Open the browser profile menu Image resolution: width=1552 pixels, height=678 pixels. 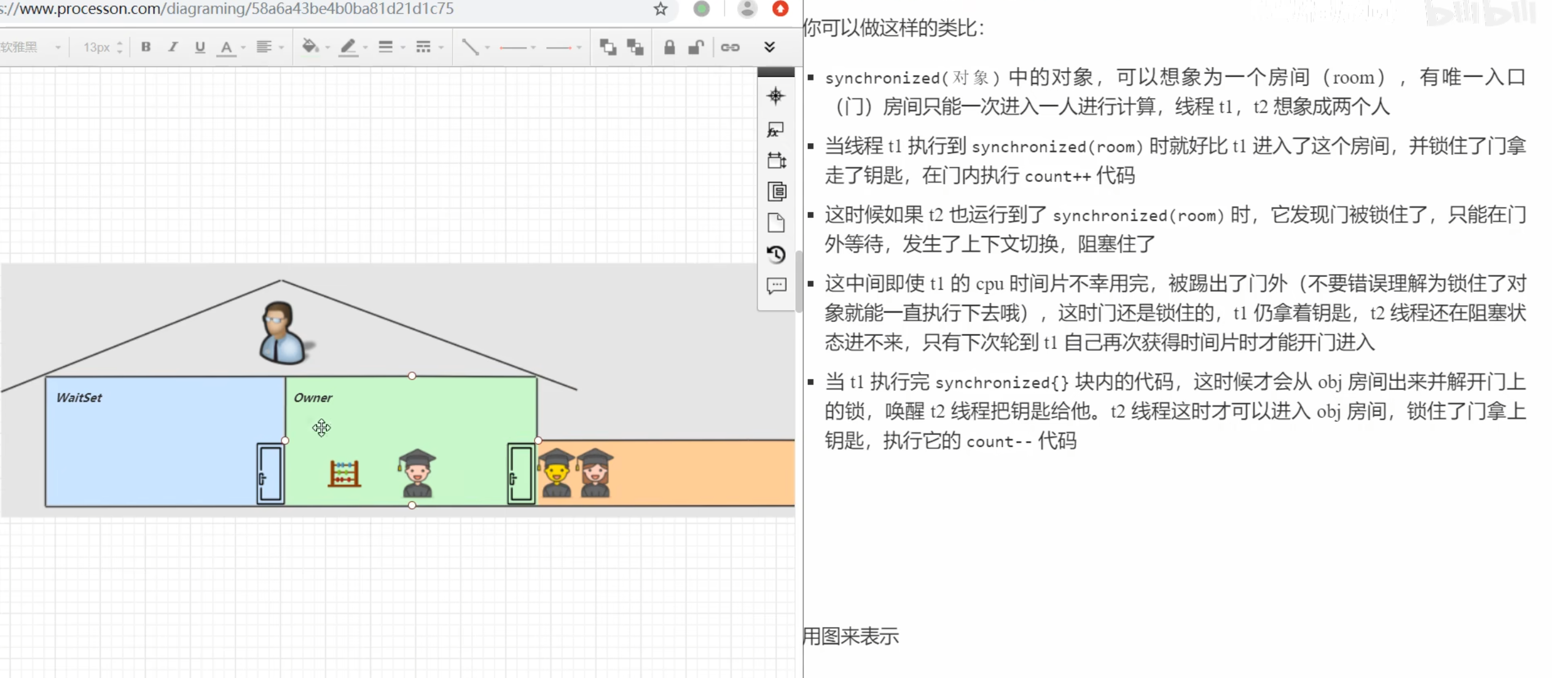747,9
